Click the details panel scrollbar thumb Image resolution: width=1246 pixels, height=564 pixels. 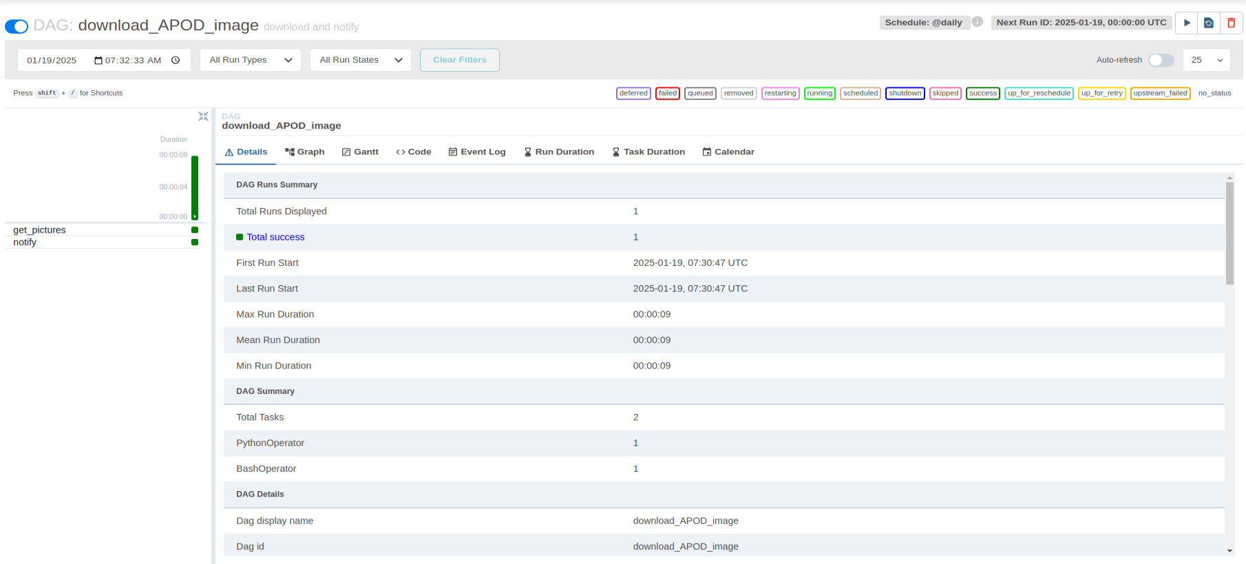[x=1229, y=233]
